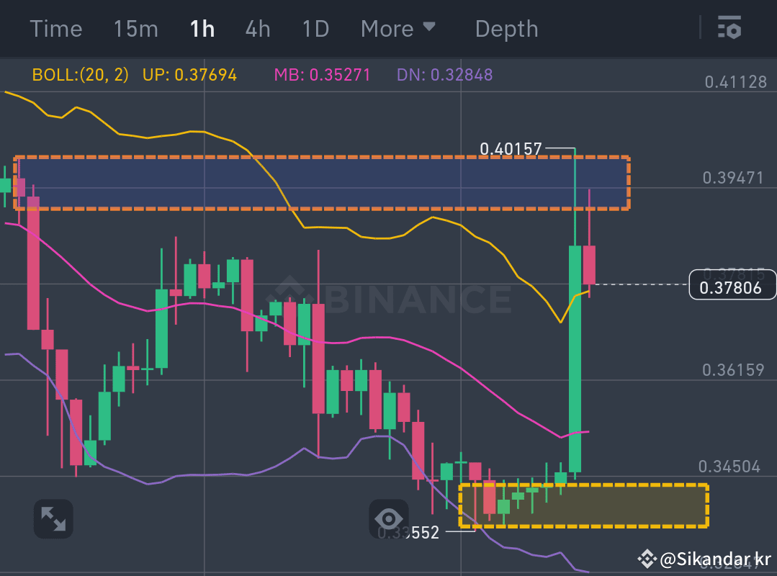Click the MB: 0.35271 band value
This screenshot has height=576, width=777.
323,74
